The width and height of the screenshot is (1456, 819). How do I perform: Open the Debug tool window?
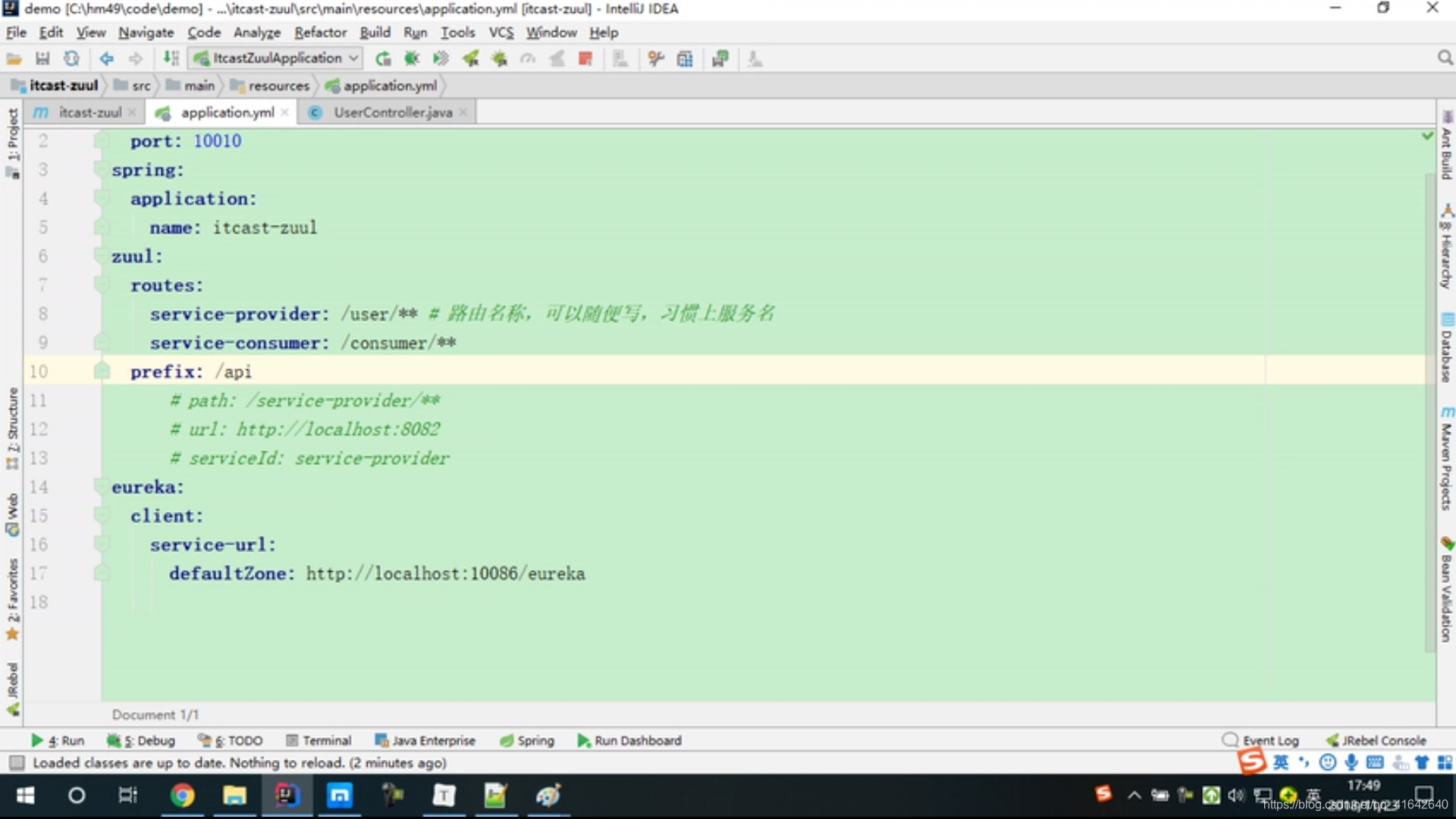click(x=141, y=740)
